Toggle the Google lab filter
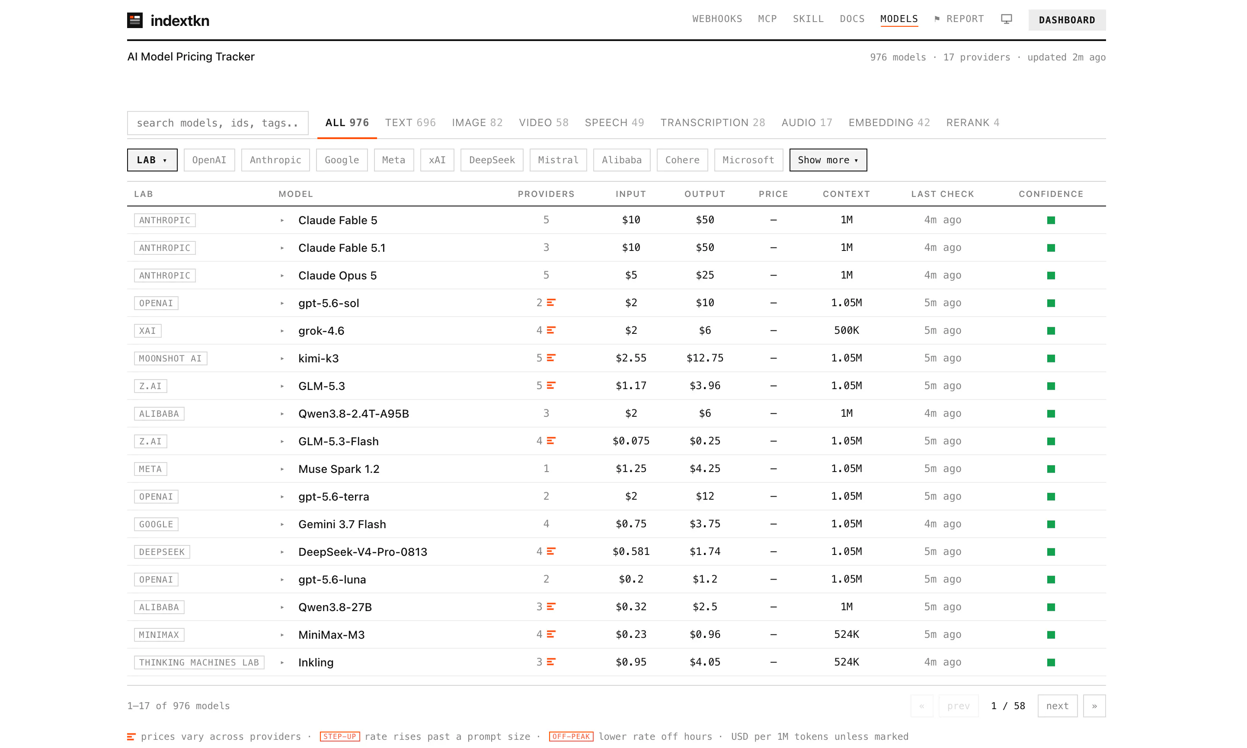The width and height of the screenshot is (1247, 748). point(342,160)
